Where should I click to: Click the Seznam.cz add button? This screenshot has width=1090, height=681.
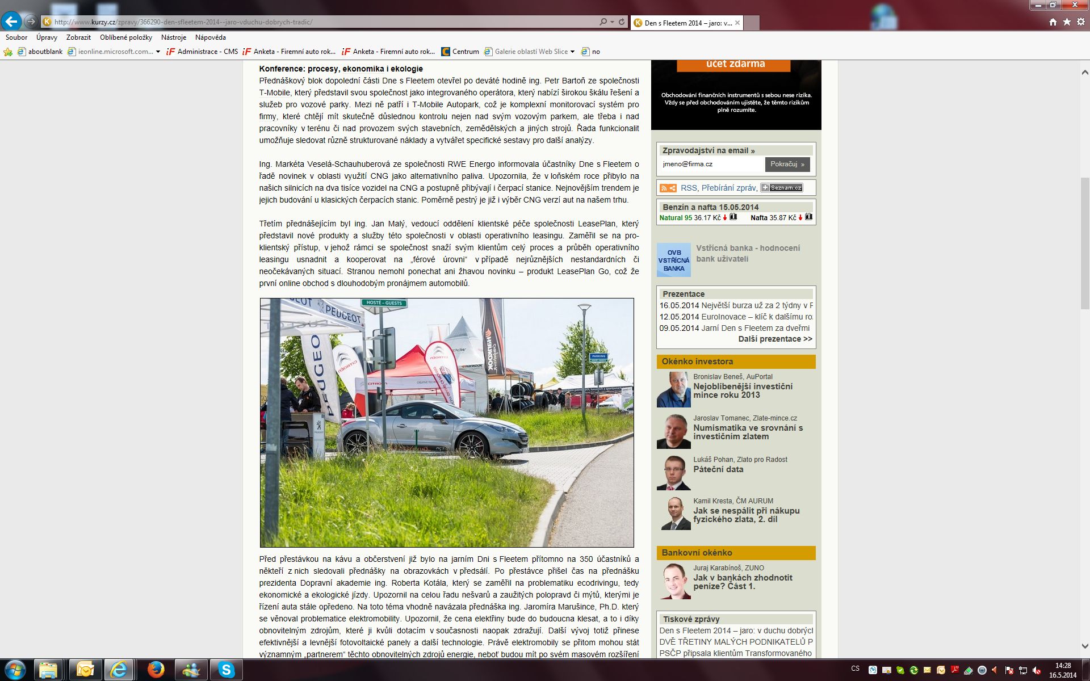coord(782,188)
